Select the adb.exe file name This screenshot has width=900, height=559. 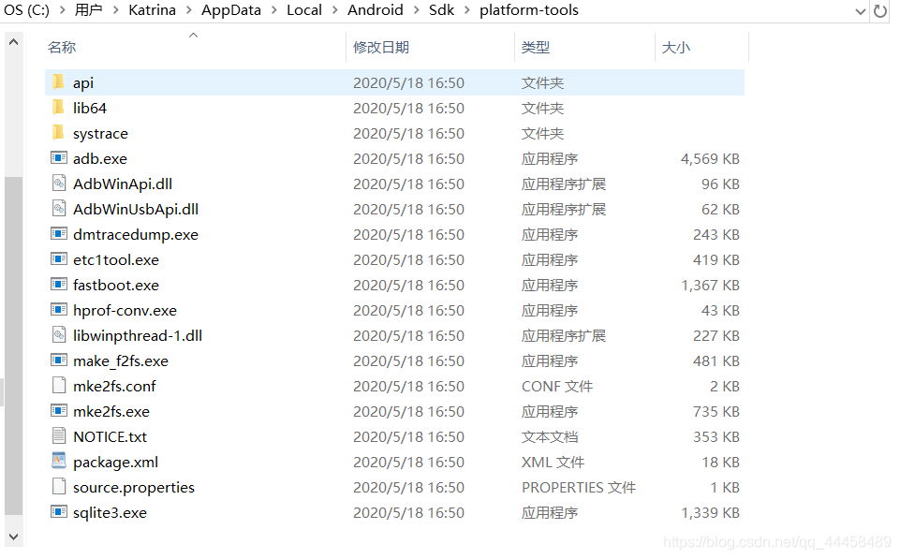point(100,158)
